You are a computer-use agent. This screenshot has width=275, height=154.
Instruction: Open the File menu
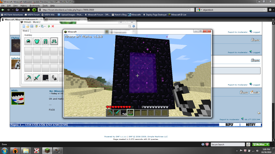tap(3, 5)
